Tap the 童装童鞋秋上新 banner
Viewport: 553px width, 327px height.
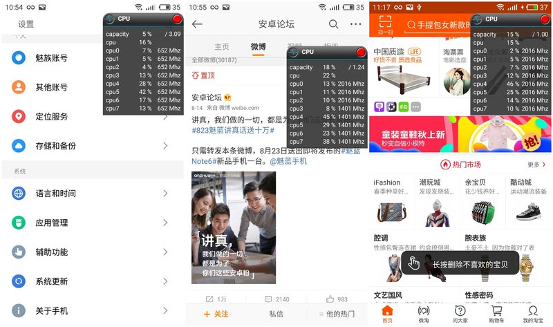click(x=460, y=134)
